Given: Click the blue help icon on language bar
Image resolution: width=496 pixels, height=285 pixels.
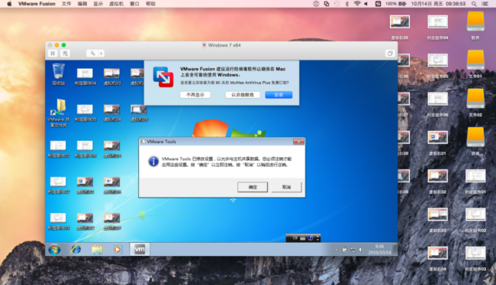Looking at the screenshot, I should (311, 238).
